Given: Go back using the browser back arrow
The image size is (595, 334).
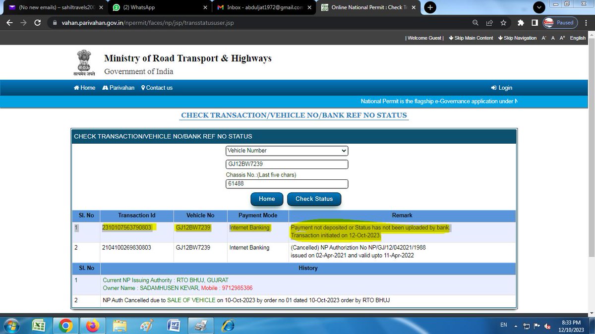Looking at the screenshot, I should 9,23.
